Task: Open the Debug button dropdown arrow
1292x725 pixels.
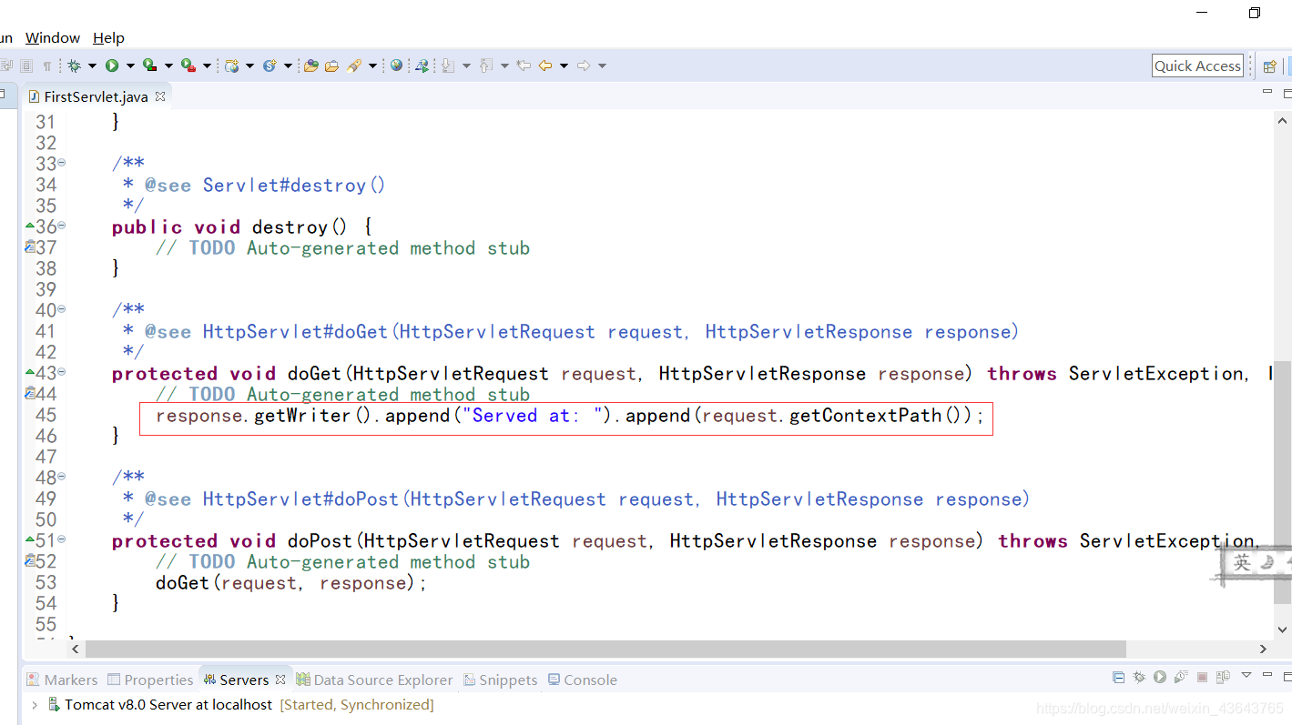Action: pos(92,65)
